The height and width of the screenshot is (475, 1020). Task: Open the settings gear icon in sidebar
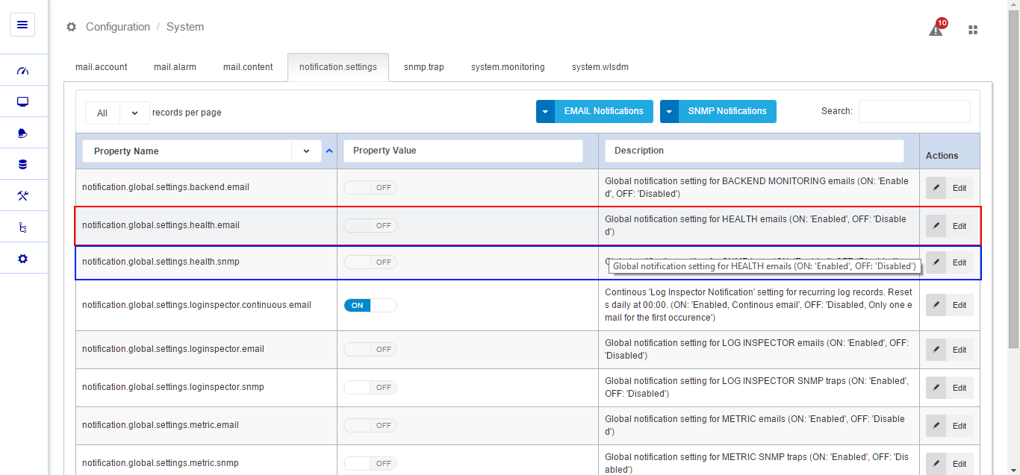[x=22, y=259]
